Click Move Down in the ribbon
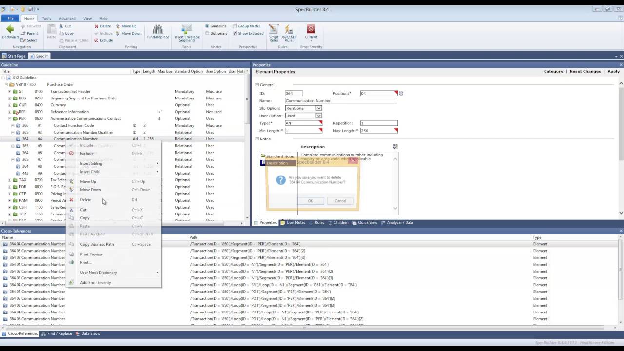This screenshot has height=351, width=624. point(128,33)
